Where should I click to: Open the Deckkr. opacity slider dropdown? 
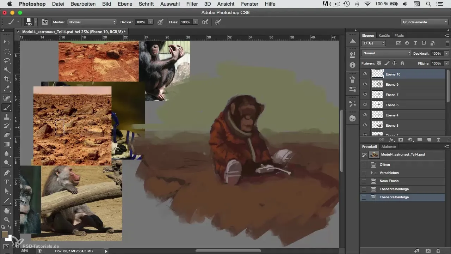(x=151, y=22)
